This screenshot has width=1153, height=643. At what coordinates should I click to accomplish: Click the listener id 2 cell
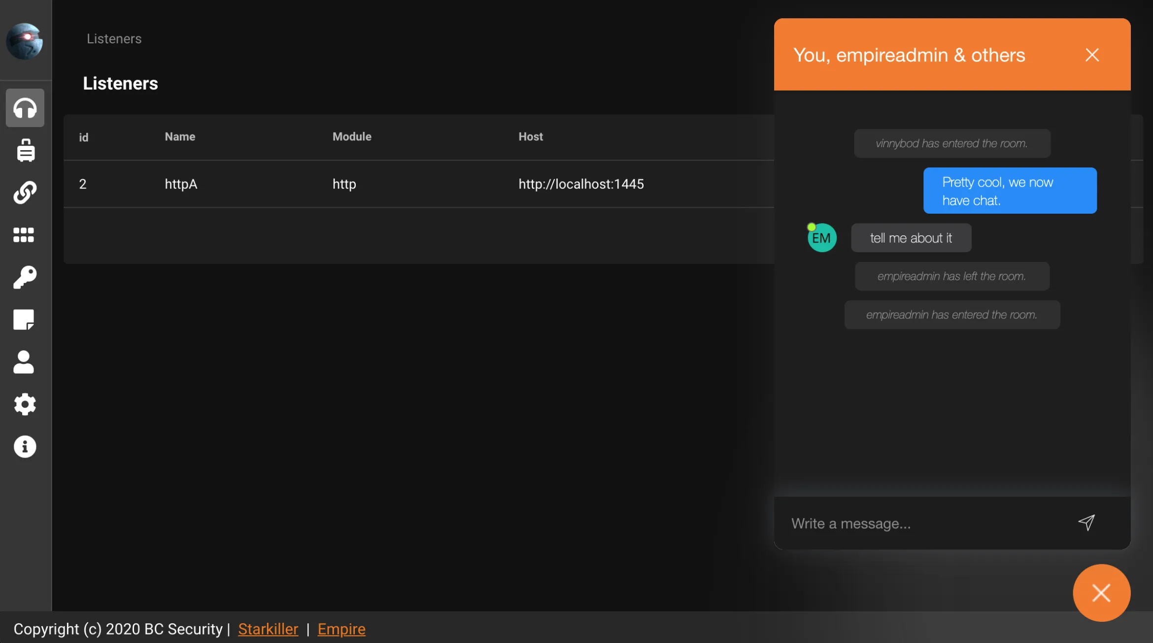[83, 184]
